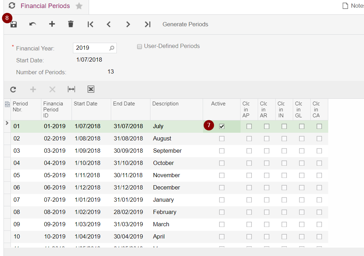Screen dimensions: 364x256
Task: Go to the next record
Action: pos(128,24)
